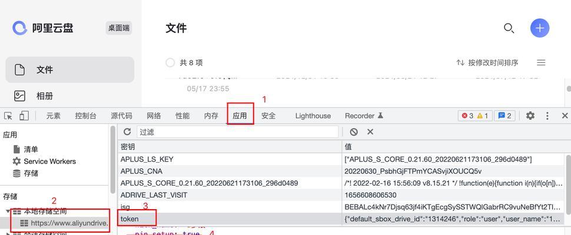Click the 1 warning counter
The width and height of the screenshot is (571, 235).
(x=483, y=116)
